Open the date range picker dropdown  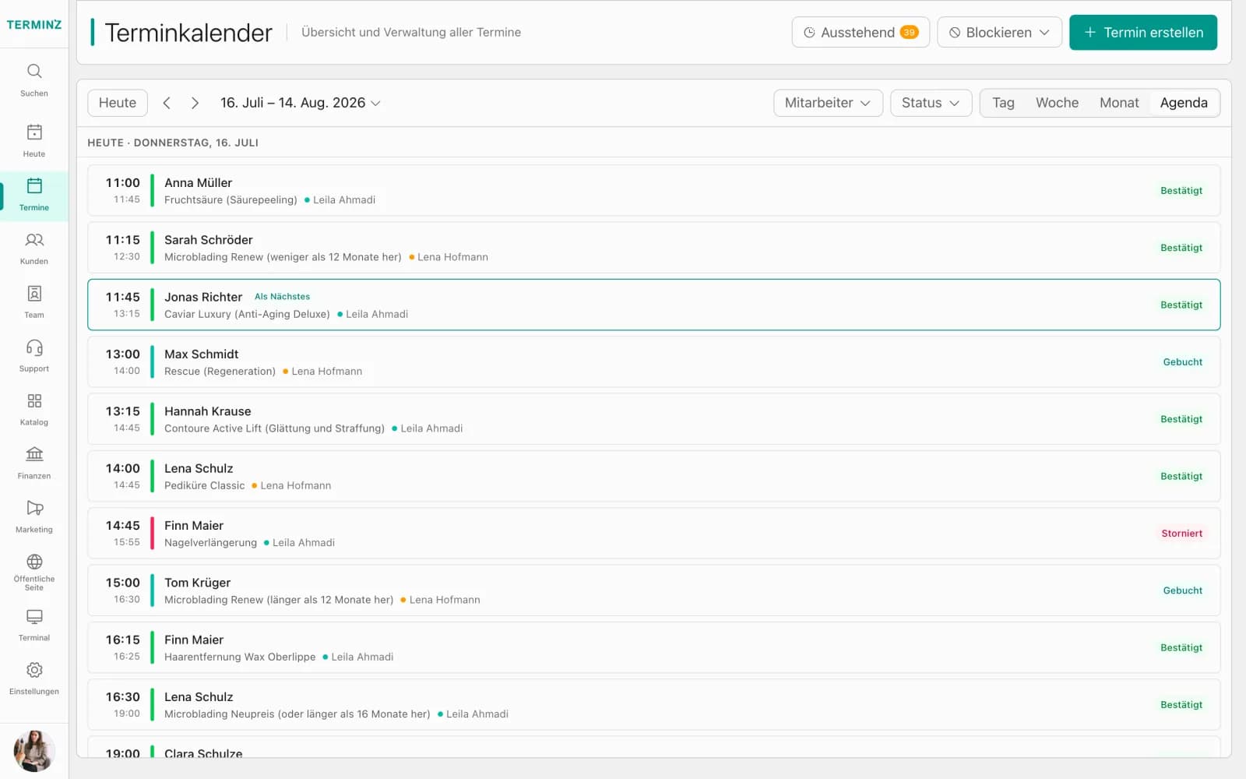point(301,103)
